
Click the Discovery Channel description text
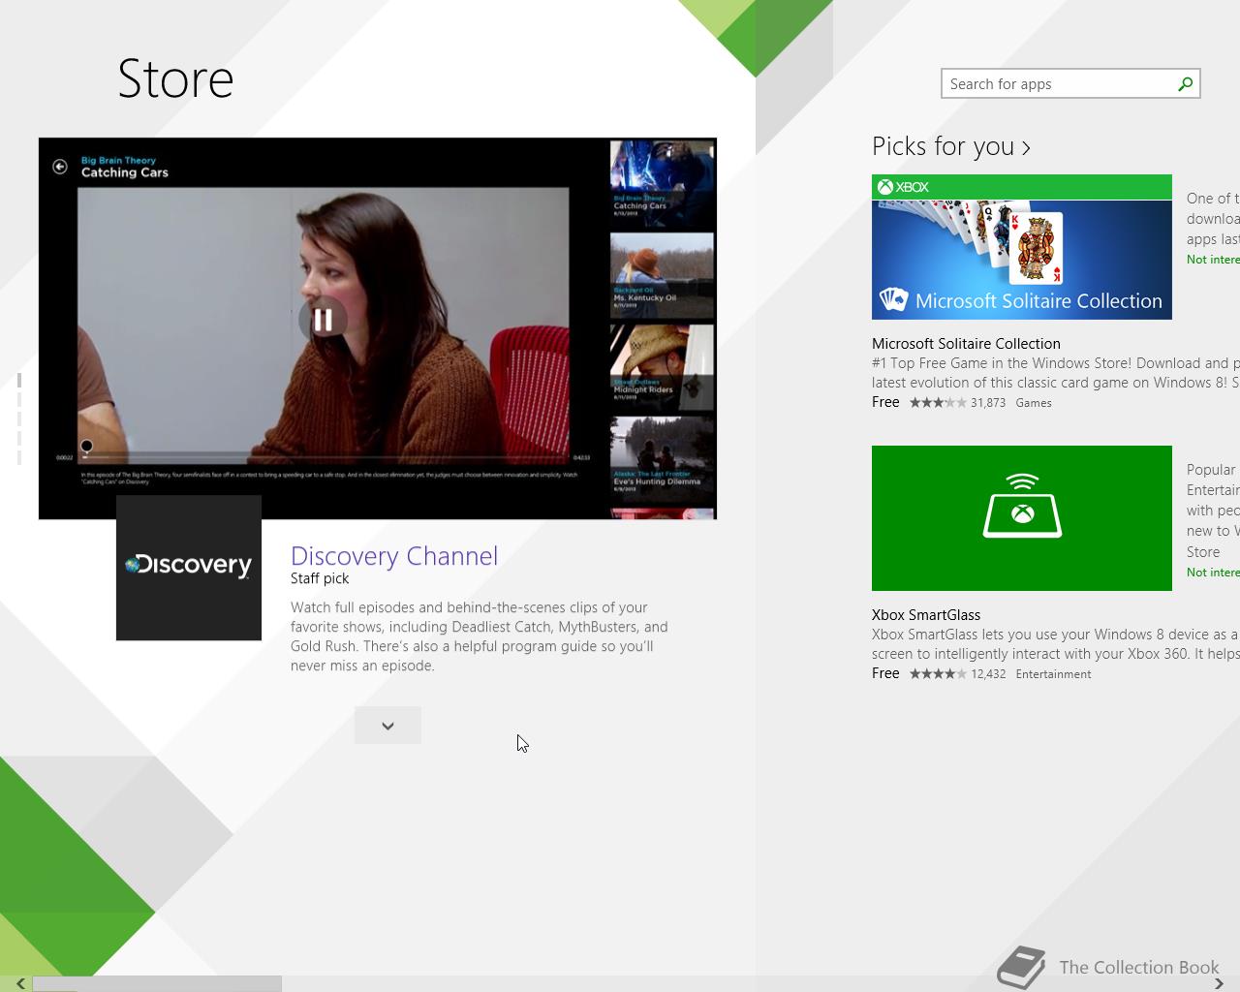click(x=480, y=636)
